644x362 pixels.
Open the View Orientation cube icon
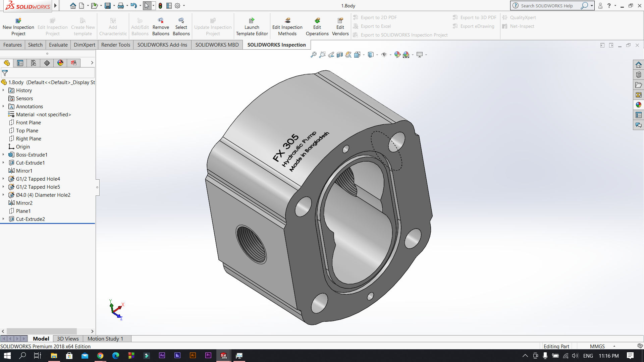coord(357,55)
